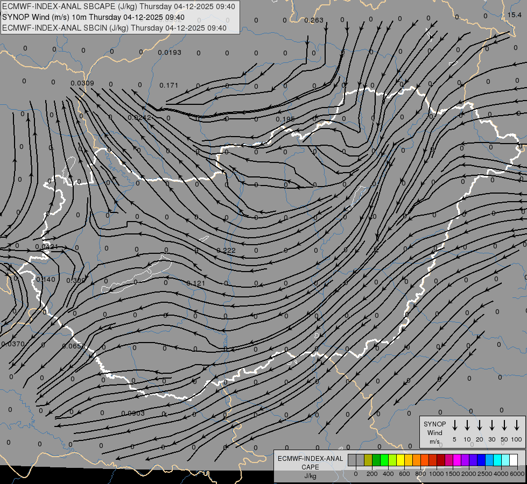This screenshot has width=527, height=484.
Task: Click the ECMWF-INDEX-ANAL CAPE legend title
Action: tap(310, 462)
